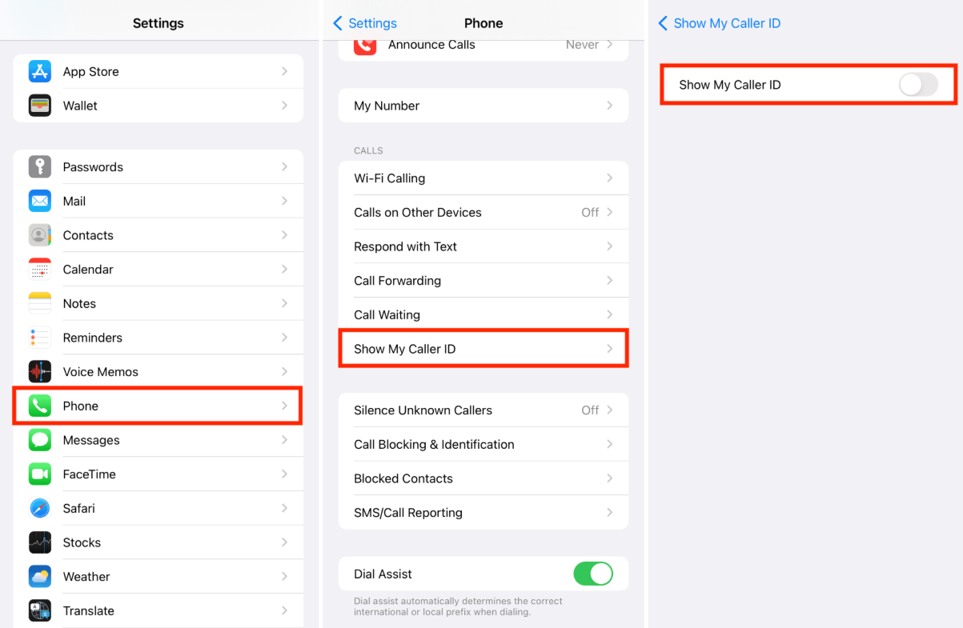Tap the Messages bubble icon
Viewport: 963px width, 628px height.
pyautogui.click(x=40, y=440)
